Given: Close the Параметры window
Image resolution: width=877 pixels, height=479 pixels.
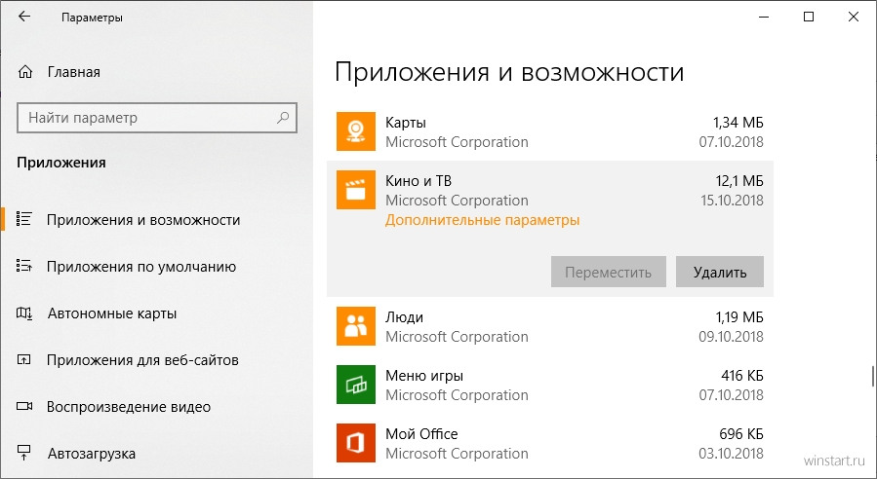Looking at the screenshot, I should [854, 17].
